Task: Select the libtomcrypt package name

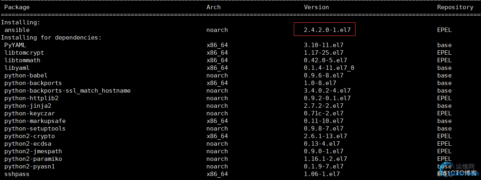Action: pyautogui.click(x=24, y=53)
